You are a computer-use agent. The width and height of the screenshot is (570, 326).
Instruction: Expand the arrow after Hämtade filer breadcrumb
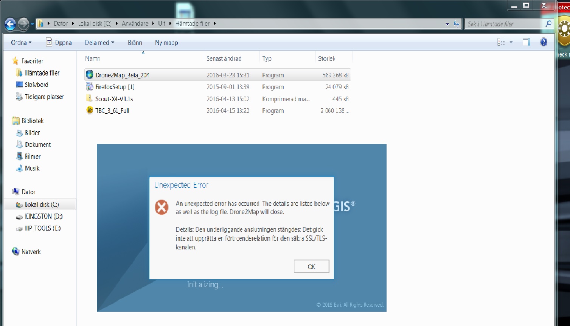(x=215, y=23)
